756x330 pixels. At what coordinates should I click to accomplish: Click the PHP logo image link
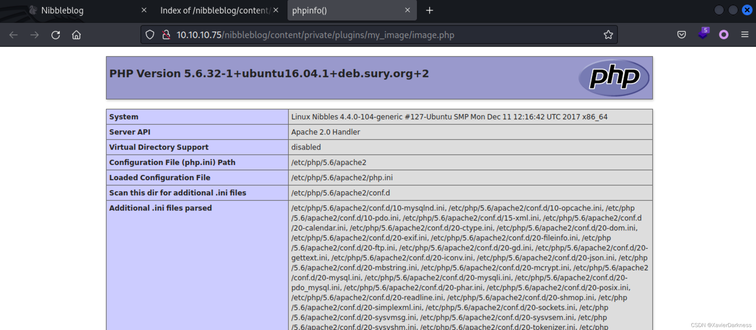[x=614, y=78]
